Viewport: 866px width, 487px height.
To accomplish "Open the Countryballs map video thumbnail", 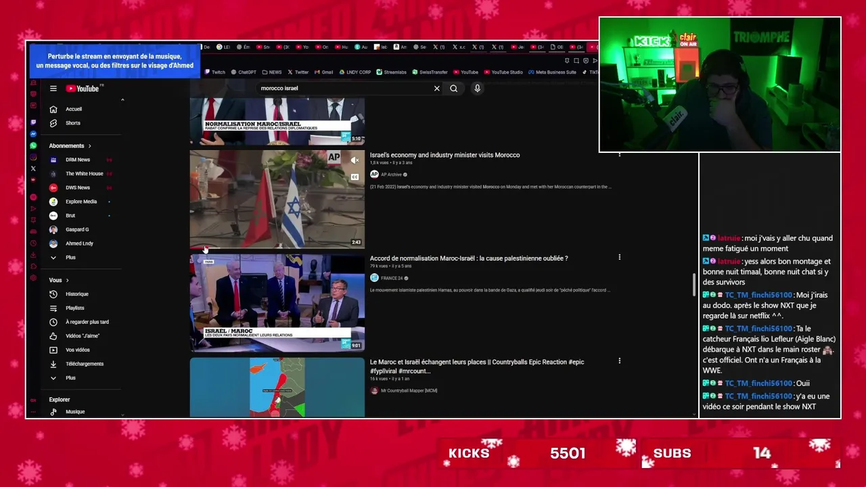I will [277, 388].
